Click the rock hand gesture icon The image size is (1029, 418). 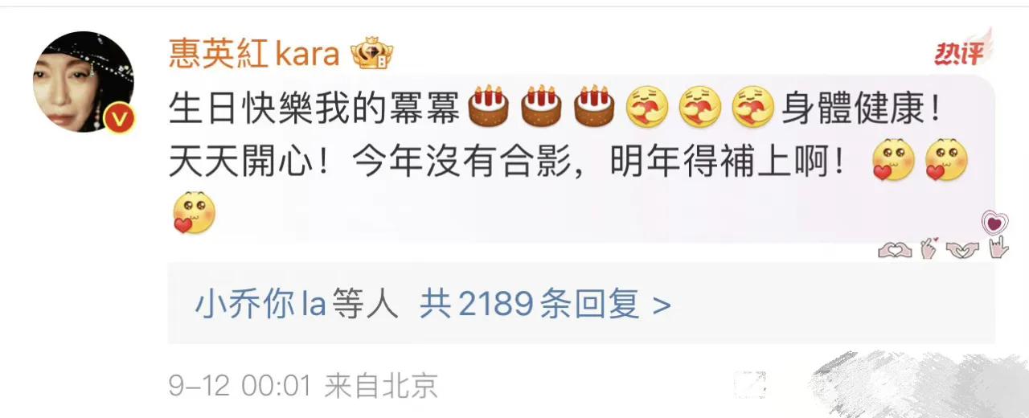998,248
